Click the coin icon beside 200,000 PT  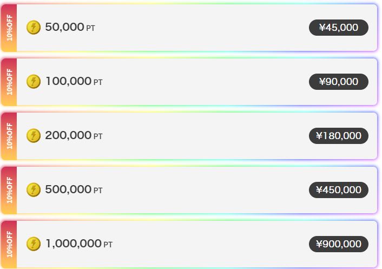(34, 135)
